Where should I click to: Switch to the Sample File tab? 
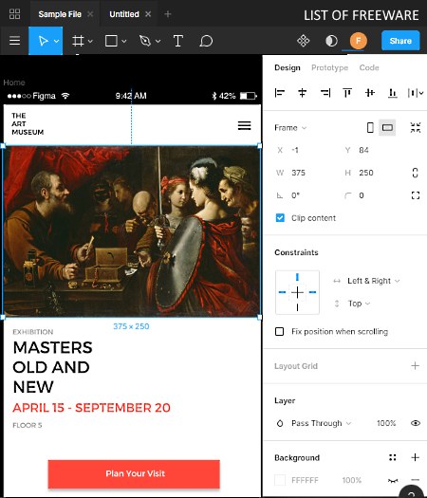point(60,14)
